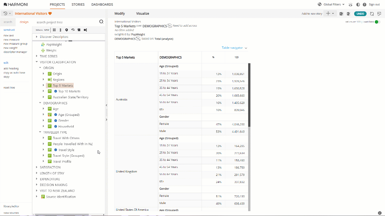Click the info icon at bottom right
The width and height of the screenshot is (385, 216).
point(380,213)
